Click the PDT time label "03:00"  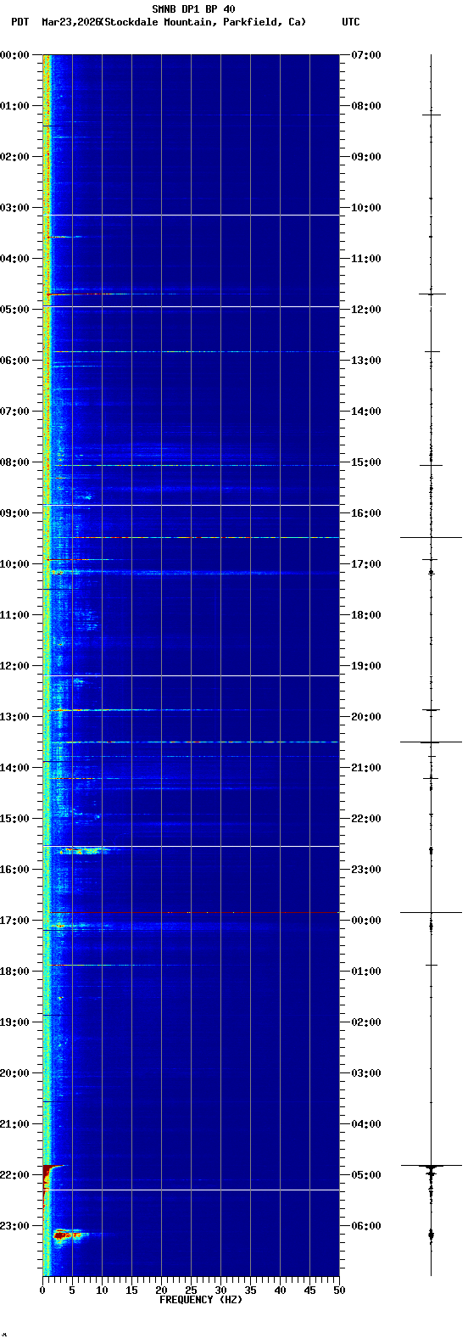[14, 208]
